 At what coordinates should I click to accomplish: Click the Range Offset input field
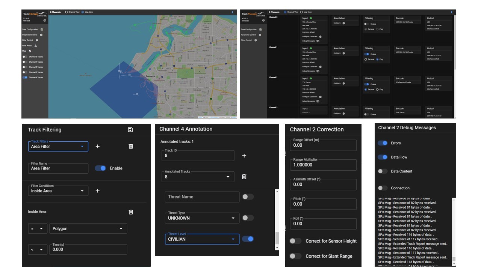pyautogui.click(x=323, y=145)
